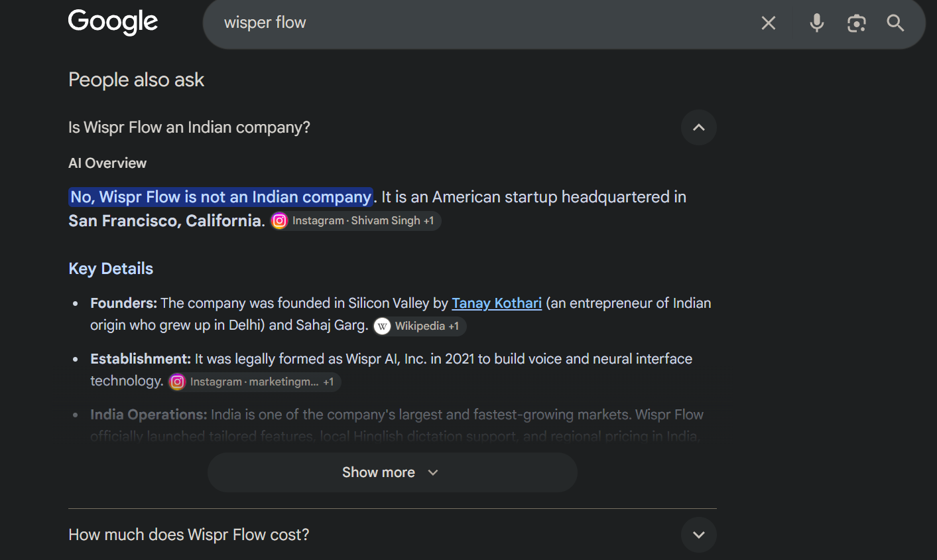Image resolution: width=937 pixels, height=560 pixels.
Task: Expand the Wispr Flow cost question chevron
Action: [699, 535]
